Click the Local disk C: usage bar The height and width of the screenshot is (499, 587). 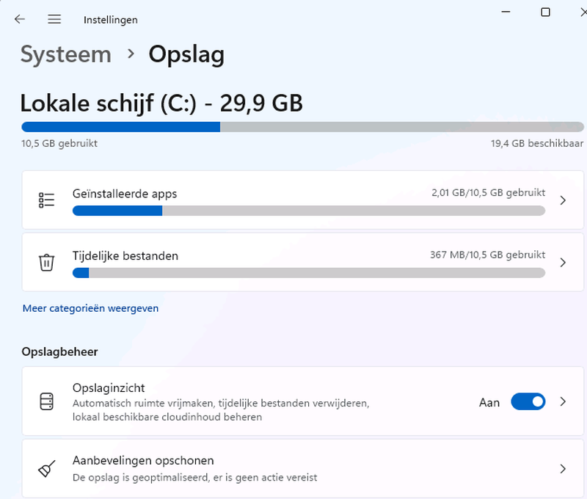click(x=302, y=127)
